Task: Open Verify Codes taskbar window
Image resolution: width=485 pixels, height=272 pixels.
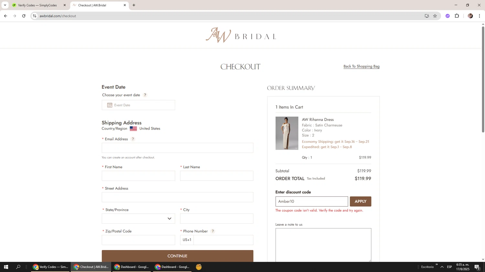Action: [x=50, y=267]
